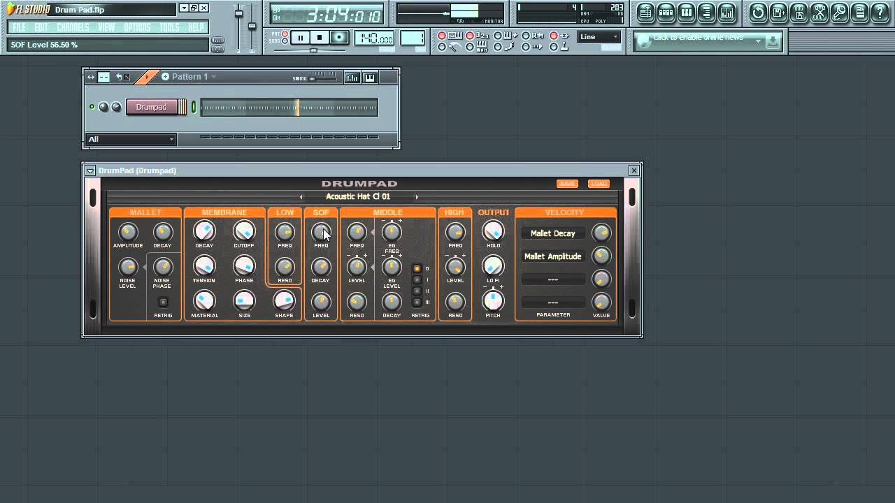Open the browser window icon
This screenshot has height=503, width=895.
point(706,13)
